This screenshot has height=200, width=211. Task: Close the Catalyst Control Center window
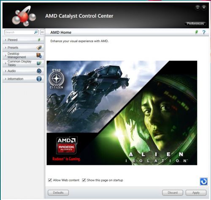204,7
